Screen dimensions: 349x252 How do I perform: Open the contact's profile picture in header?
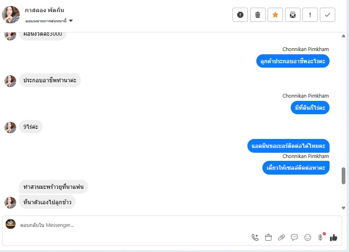[11, 15]
